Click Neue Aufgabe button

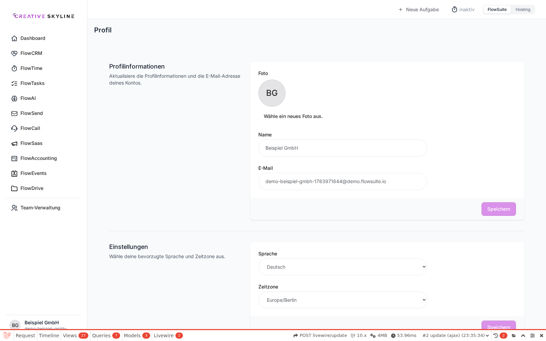[x=418, y=10]
